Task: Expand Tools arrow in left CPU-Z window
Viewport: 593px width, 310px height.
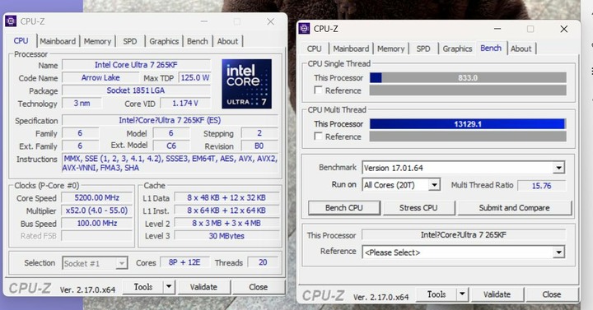Action: point(169,287)
